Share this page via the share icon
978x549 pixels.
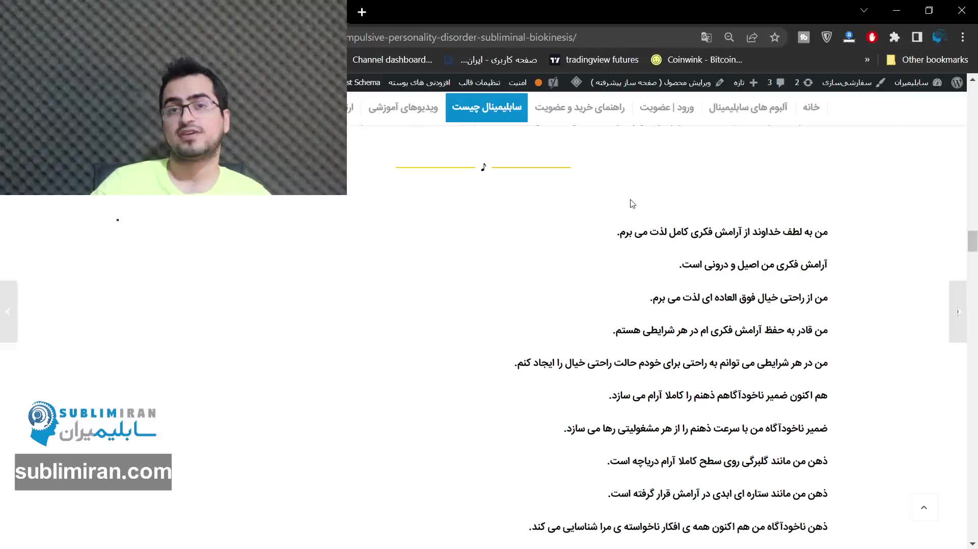click(752, 37)
